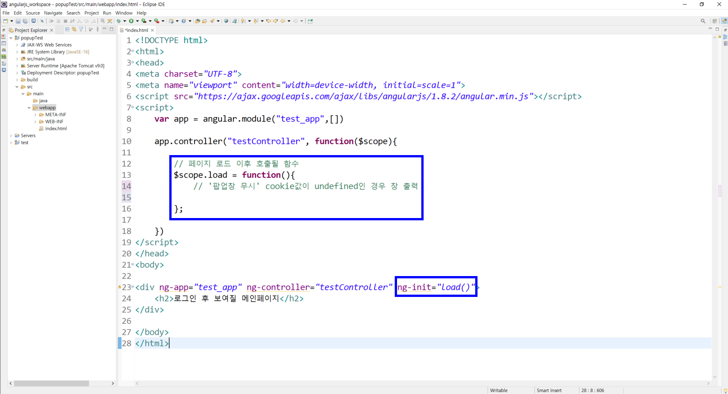Click the Save All toolbar icon
Viewport: 728px width, 394px height.
25,21
